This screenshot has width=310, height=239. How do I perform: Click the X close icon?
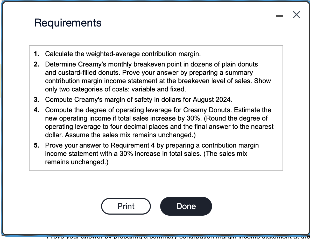point(296,15)
